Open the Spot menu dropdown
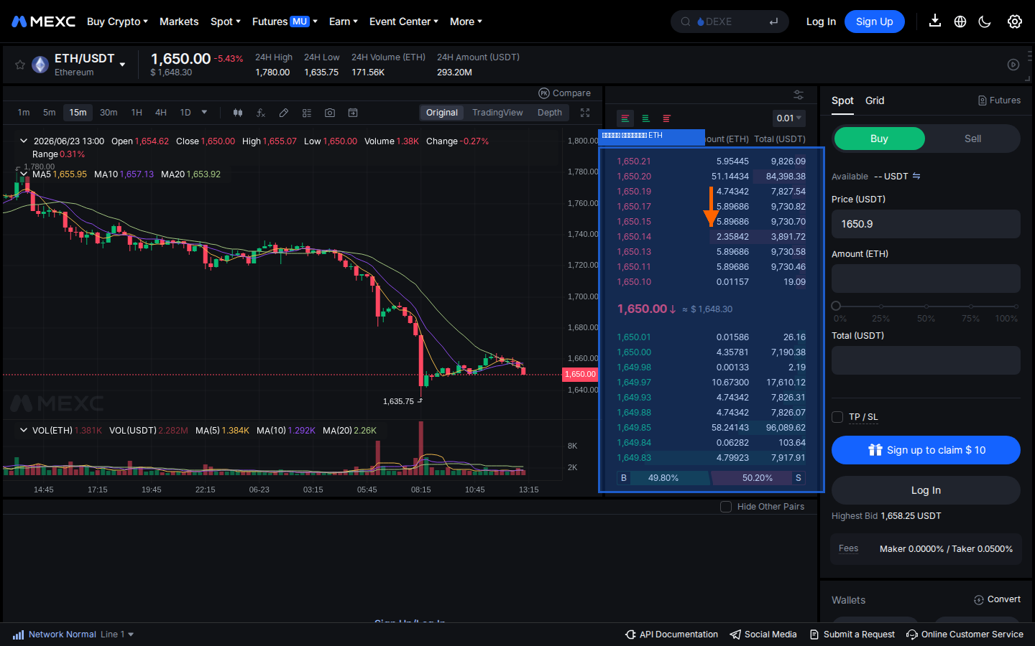This screenshot has width=1035, height=646. click(226, 22)
